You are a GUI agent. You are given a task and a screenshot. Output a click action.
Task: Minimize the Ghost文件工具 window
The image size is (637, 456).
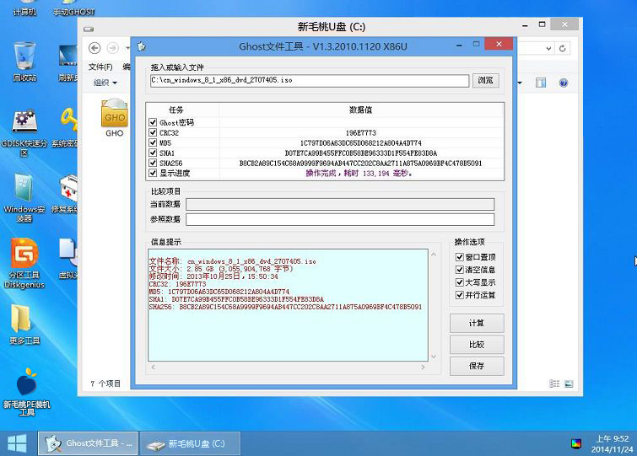(x=459, y=46)
